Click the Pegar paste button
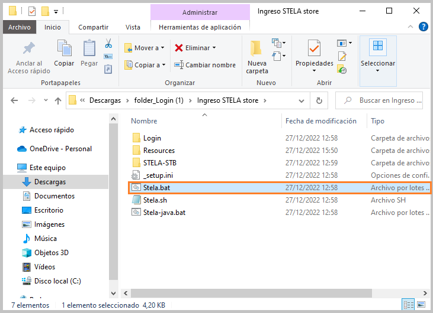 point(89,53)
